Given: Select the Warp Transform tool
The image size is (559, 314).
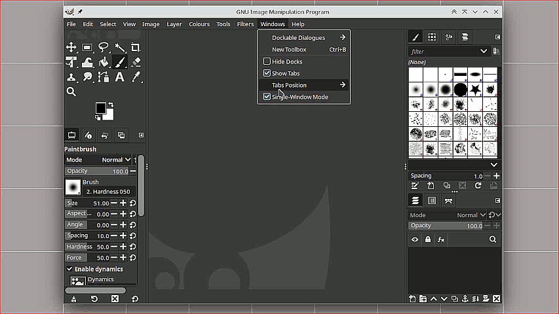Looking at the screenshot, I should point(87,62).
